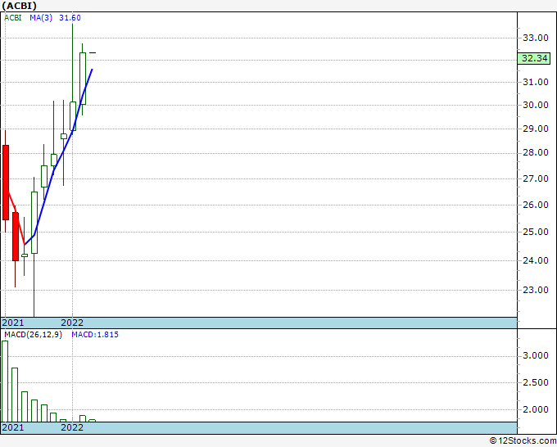Click the 23.00 price axis label

535,290
